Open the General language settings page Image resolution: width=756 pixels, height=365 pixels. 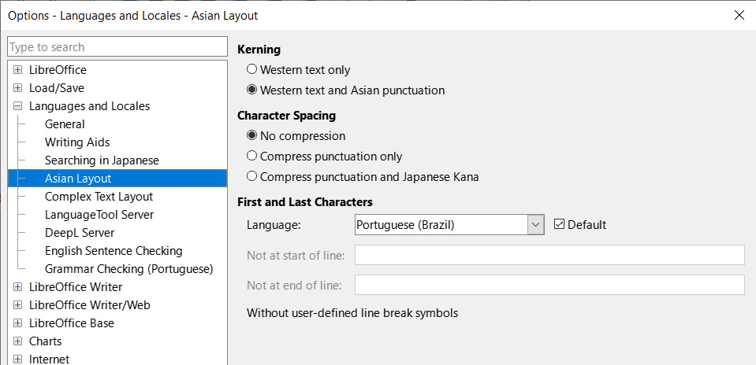65,124
